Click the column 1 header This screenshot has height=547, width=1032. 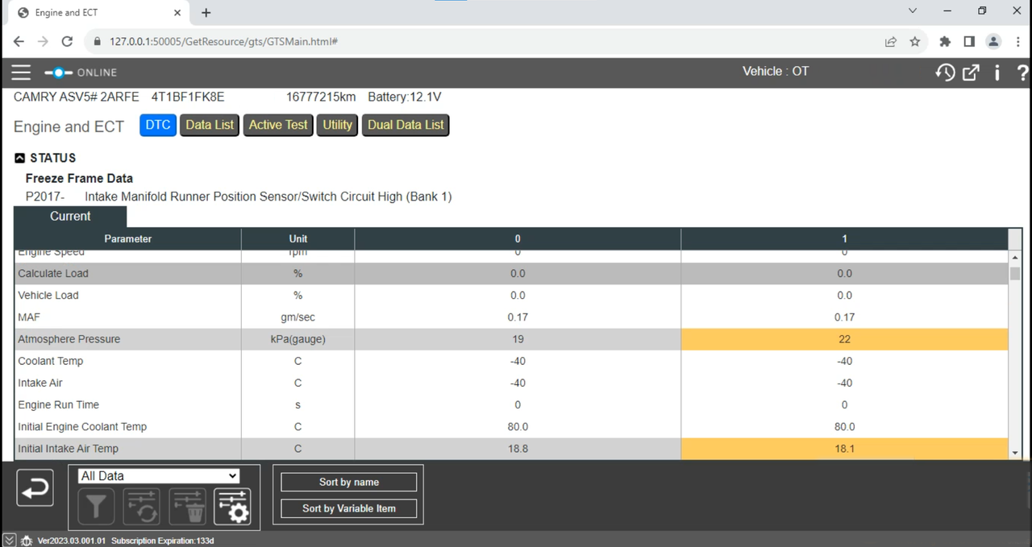844,238
